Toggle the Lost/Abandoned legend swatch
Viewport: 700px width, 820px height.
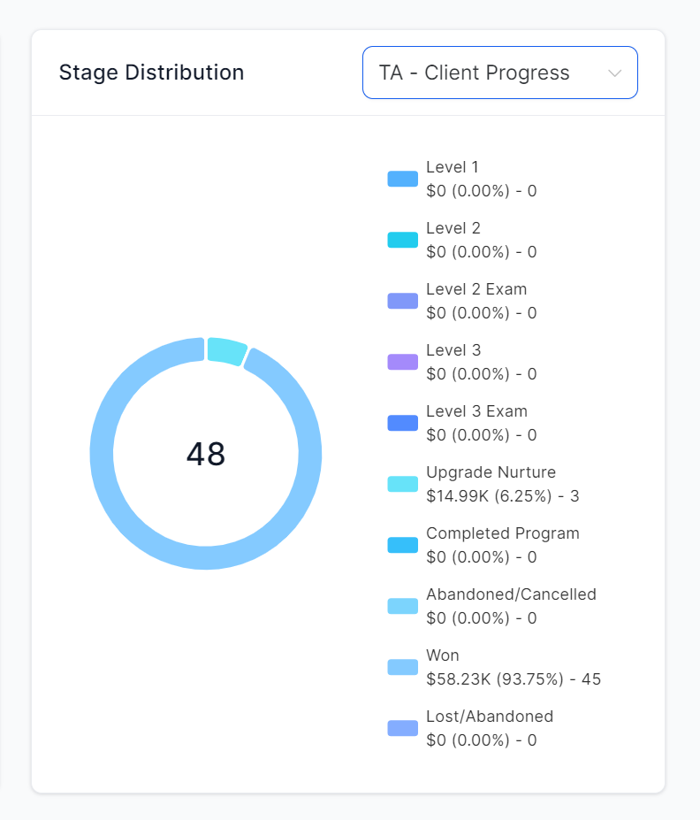402,728
